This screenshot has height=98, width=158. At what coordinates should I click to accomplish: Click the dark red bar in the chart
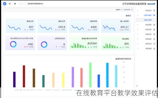click(24, 76)
